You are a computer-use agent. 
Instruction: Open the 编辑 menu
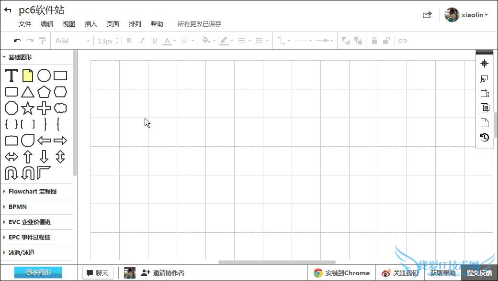click(x=47, y=24)
